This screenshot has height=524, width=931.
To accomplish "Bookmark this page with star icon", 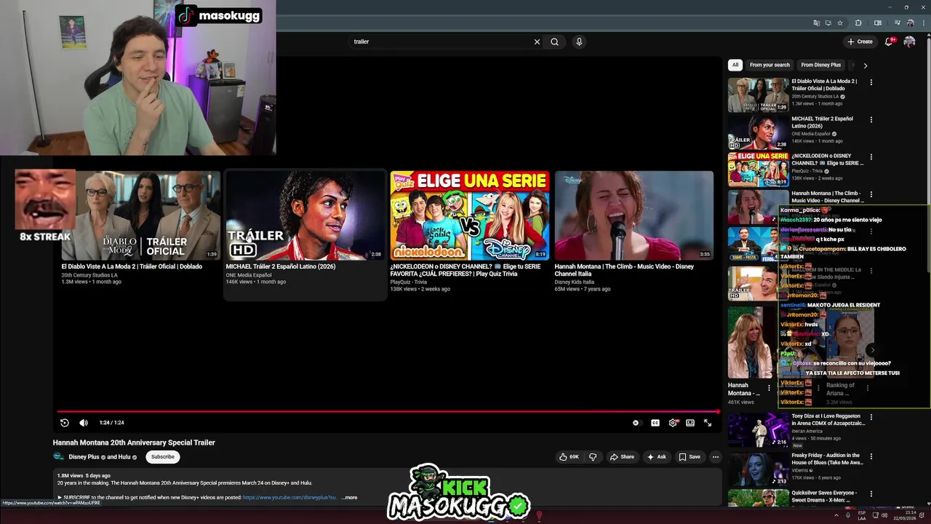I will [839, 23].
